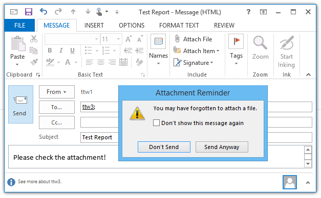This screenshot has width=321, height=198.
Task: Open paragraph direction settings icon
Action: (x=123, y=62)
